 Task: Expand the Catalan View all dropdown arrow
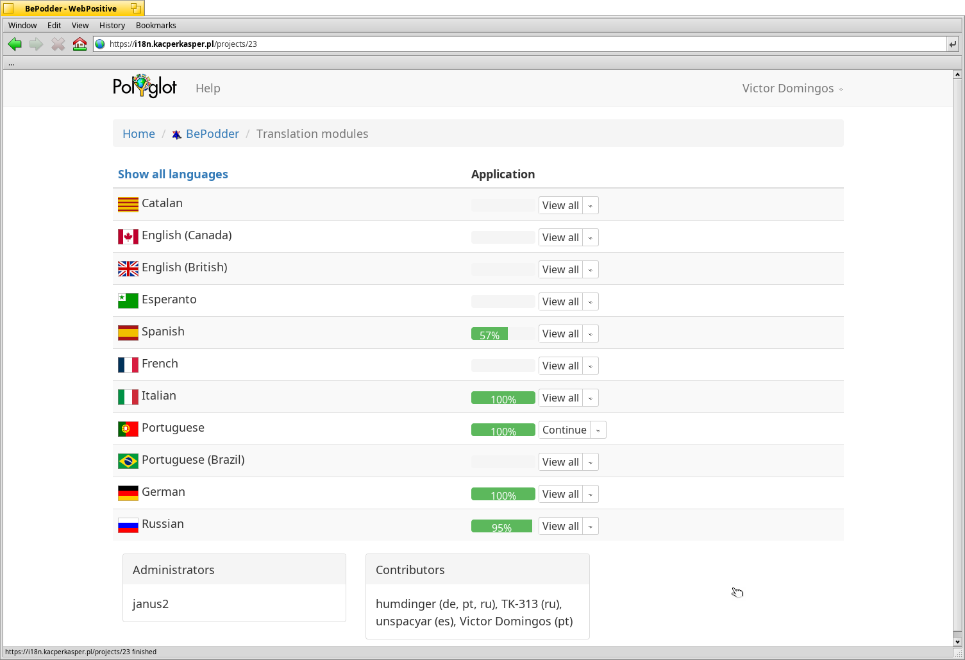click(x=591, y=205)
